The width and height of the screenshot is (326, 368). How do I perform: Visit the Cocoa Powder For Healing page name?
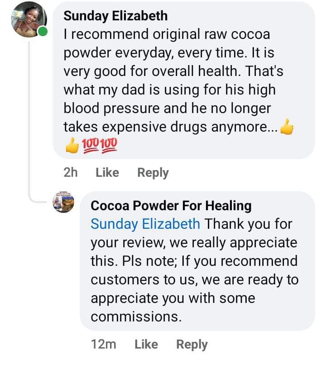point(171,206)
